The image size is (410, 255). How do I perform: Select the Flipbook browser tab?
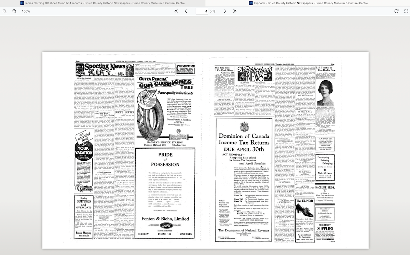(x=307, y=3)
